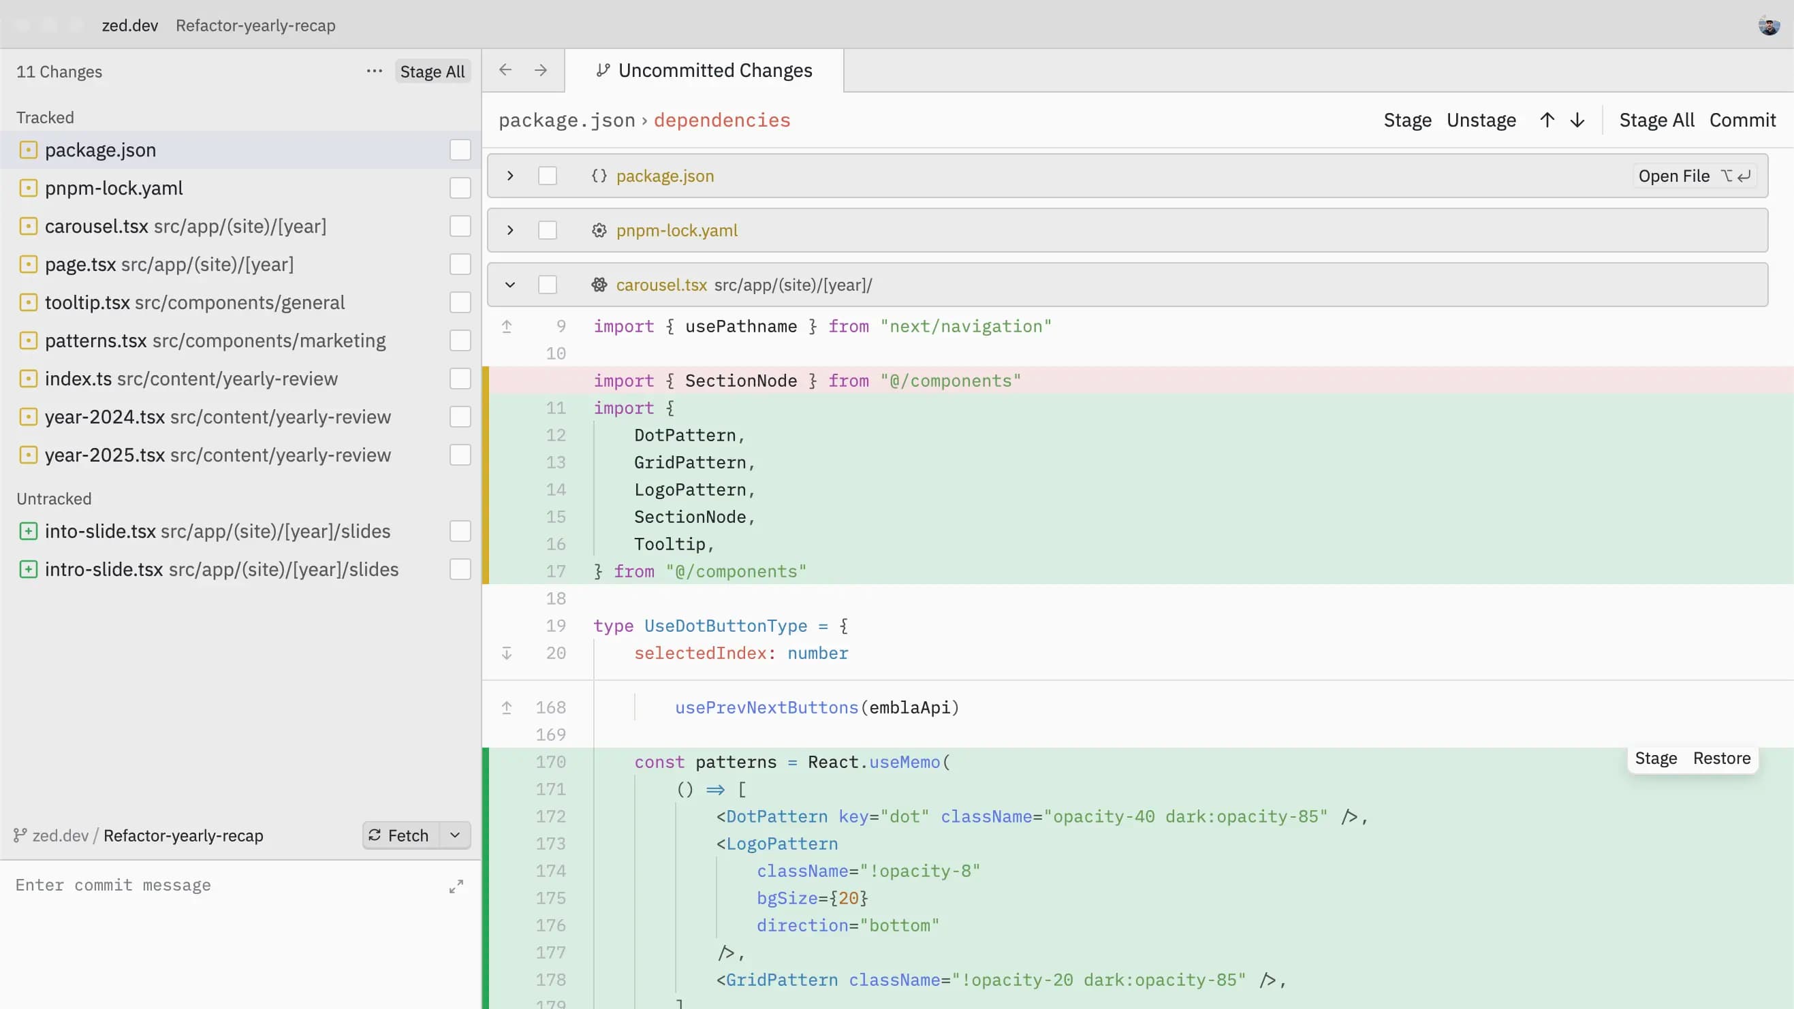Expand the package.json diff section
The width and height of the screenshot is (1794, 1009).
coord(509,176)
